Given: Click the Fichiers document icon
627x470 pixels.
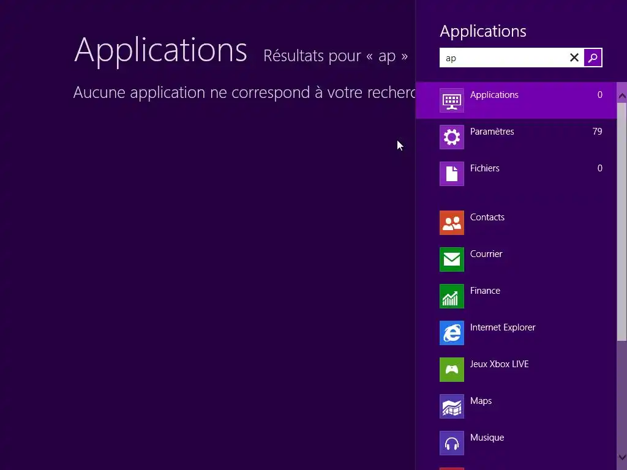Looking at the screenshot, I should point(451,174).
